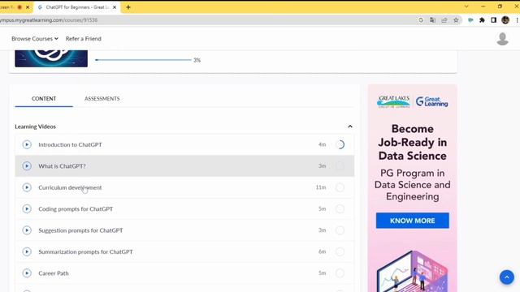The height and width of the screenshot is (292, 520).
Task: Switch to the ASSESSMENTS tab
Action: [102, 99]
